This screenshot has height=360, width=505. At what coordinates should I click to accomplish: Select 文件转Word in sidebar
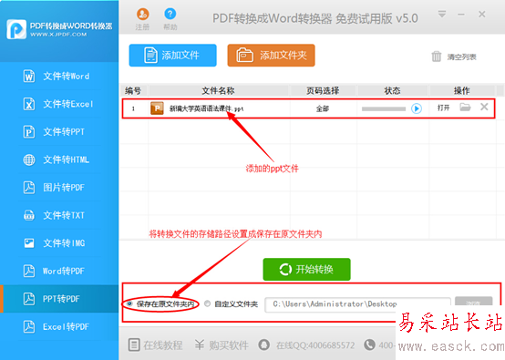tap(59, 77)
